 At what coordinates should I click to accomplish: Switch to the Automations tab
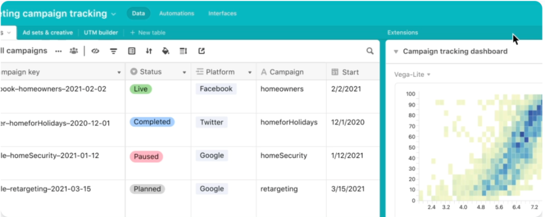tap(177, 14)
